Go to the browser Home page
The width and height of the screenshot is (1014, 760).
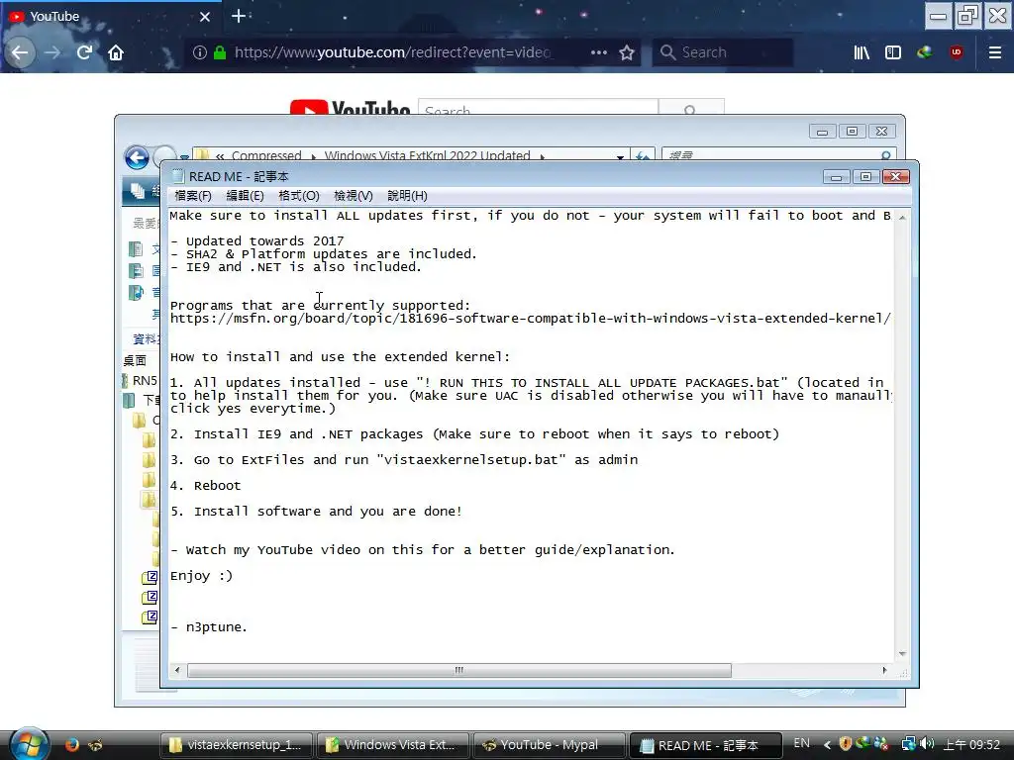click(116, 52)
